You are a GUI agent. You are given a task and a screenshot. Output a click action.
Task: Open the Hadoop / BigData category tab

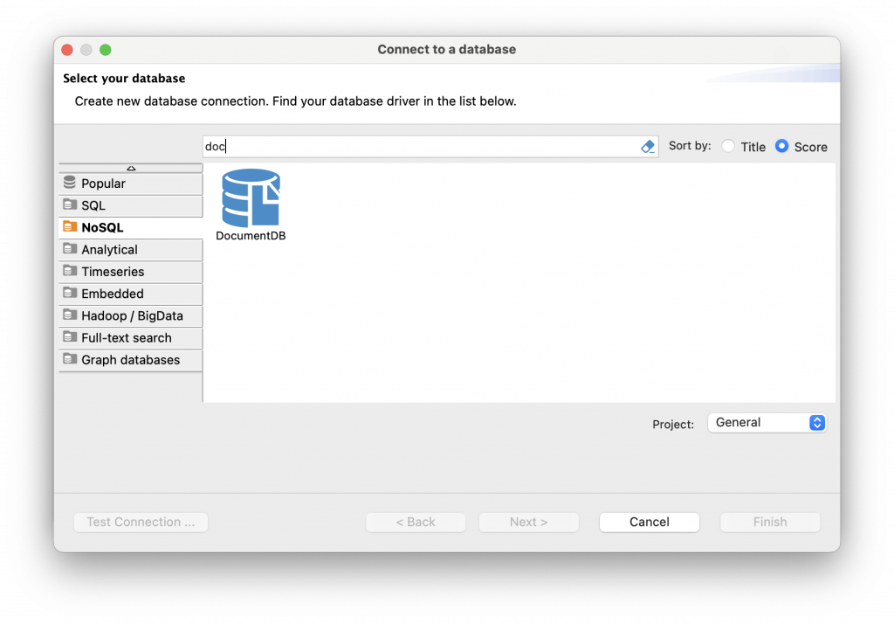pos(131,316)
